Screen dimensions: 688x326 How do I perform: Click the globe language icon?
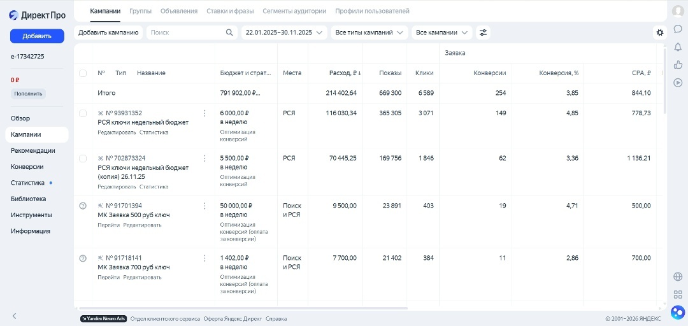(x=678, y=276)
